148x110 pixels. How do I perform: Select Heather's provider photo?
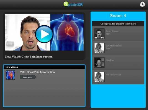click(99, 62)
